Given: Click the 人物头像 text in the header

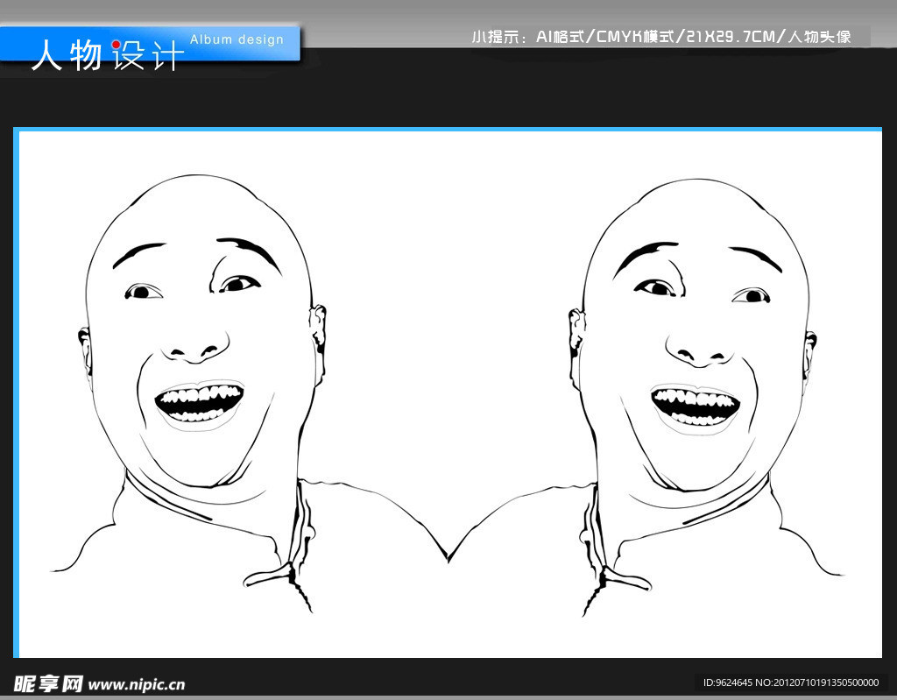Looking at the screenshot, I should click(819, 37).
